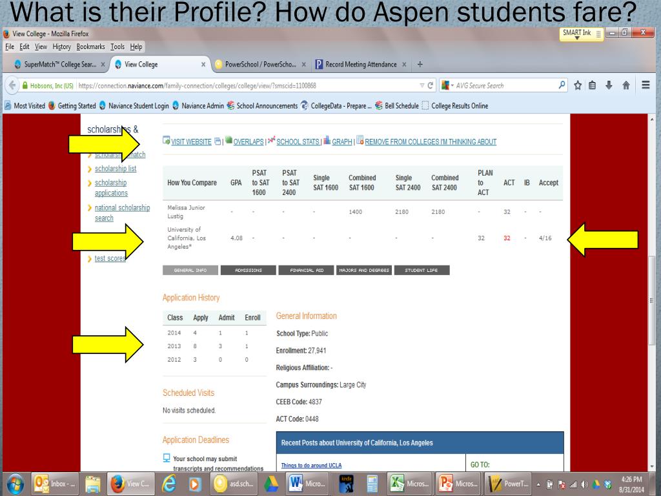Open the Kindle taskbar icon
Screen dimensions: 661x496
coord(347,484)
